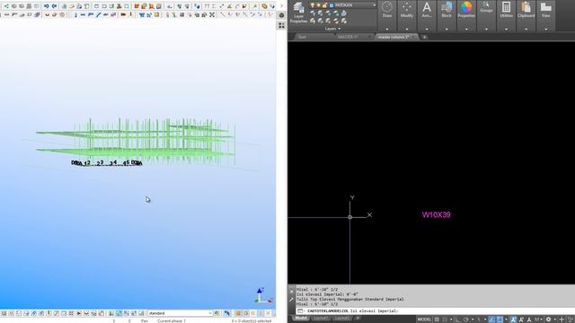
Task: Toggle Tekla 'Select connections' selection switch
Action: point(12,313)
